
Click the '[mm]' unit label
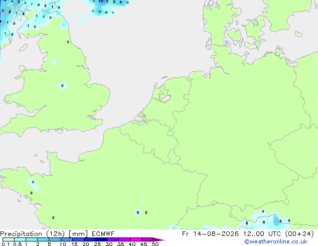pyautogui.click(x=78, y=234)
